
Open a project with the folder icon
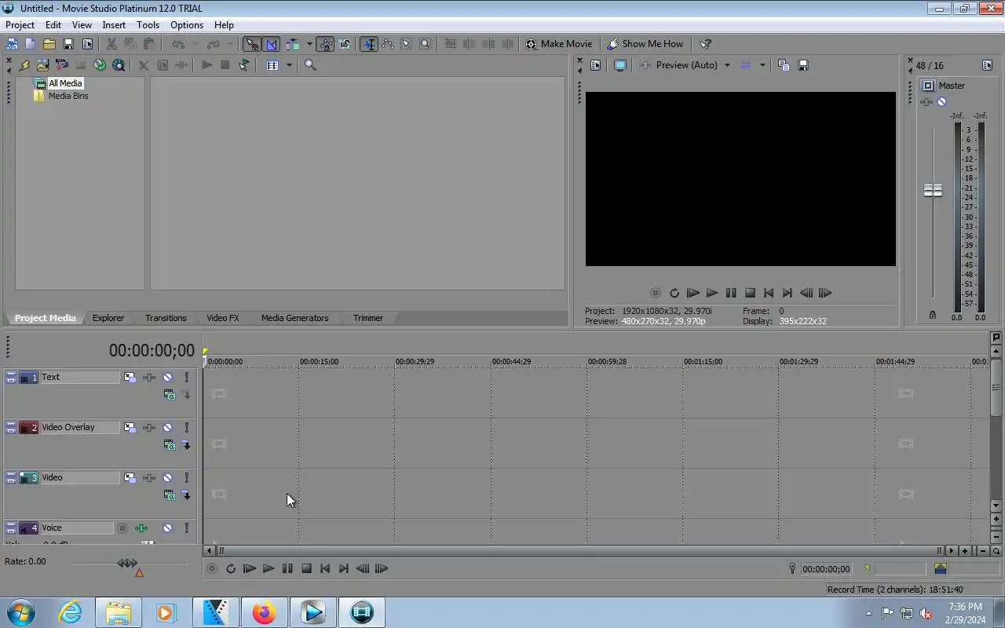pos(49,44)
